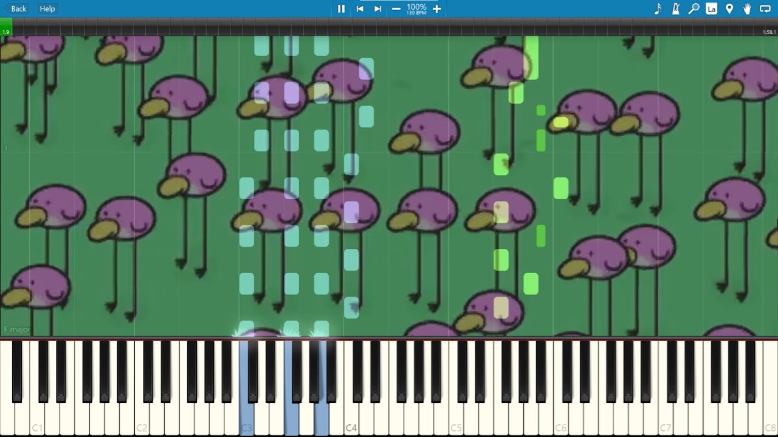
Task: Click the 1:58.1 total time label
Action: tap(769, 32)
